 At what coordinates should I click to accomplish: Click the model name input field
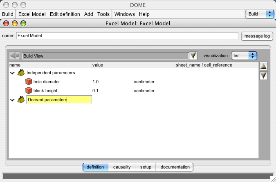pyautogui.click(x=127, y=36)
